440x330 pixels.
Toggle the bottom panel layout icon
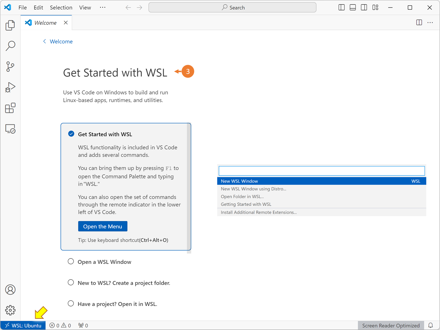[x=353, y=7]
